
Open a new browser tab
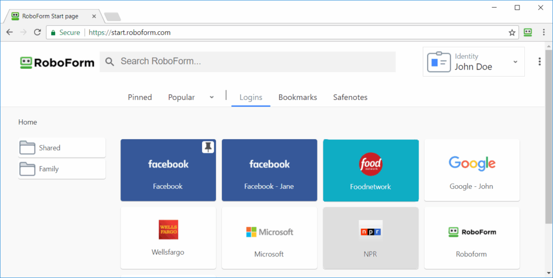click(112, 17)
